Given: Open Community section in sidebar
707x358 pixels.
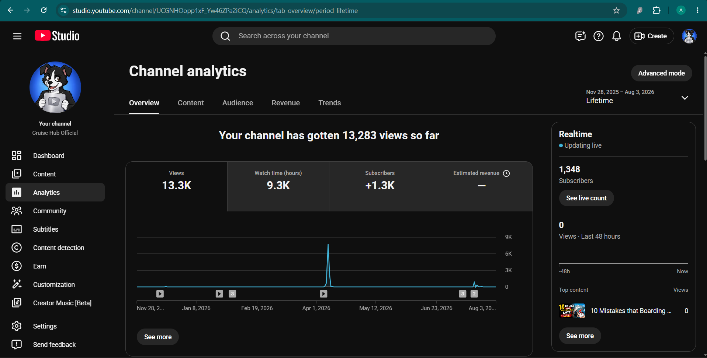Looking at the screenshot, I should [x=55, y=211].
